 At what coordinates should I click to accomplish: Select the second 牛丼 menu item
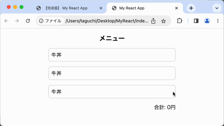[112, 73]
